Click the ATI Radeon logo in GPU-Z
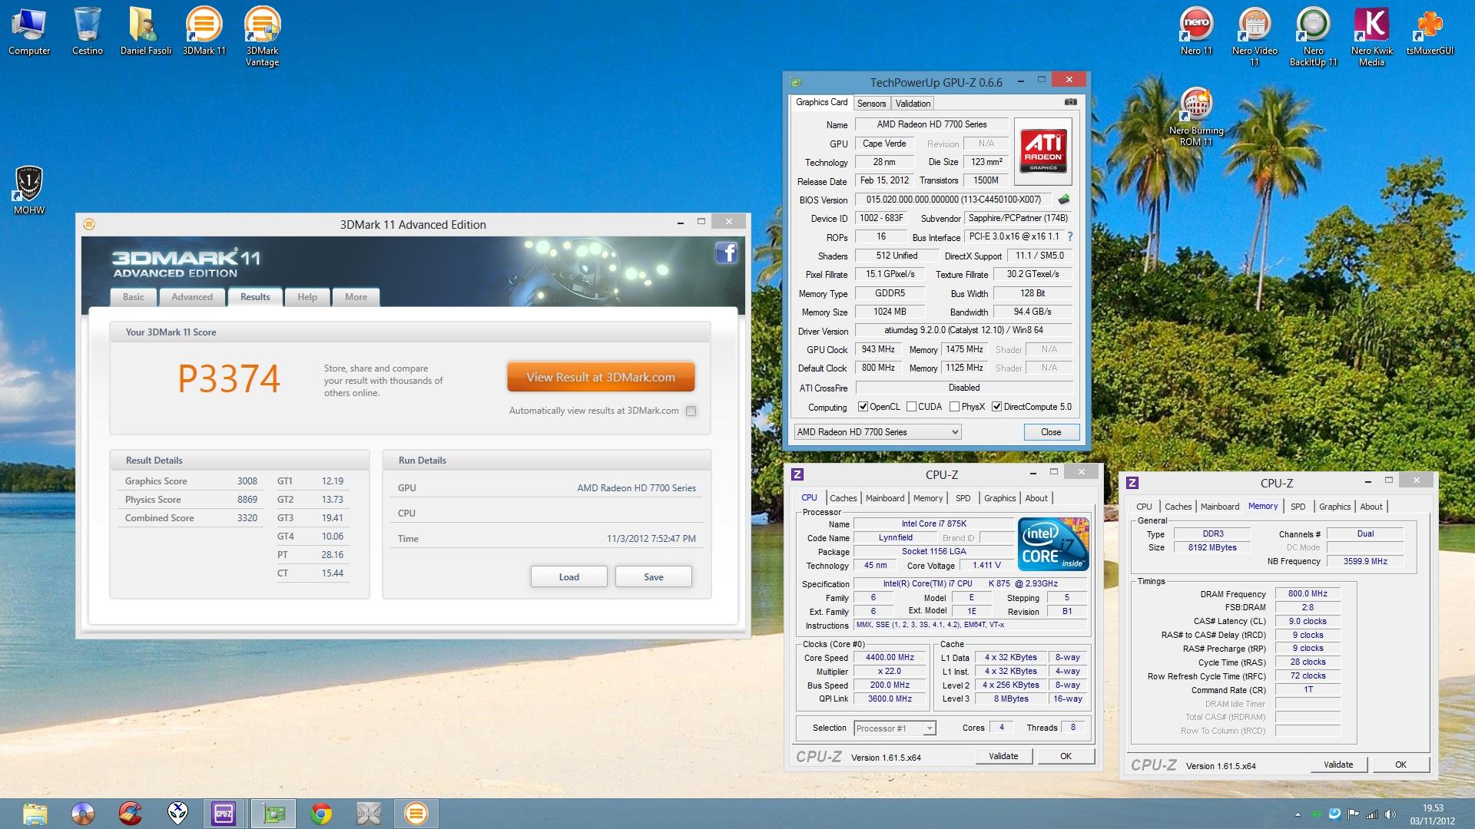The height and width of the screenshot is (829, 1475). click(1043, 151)
